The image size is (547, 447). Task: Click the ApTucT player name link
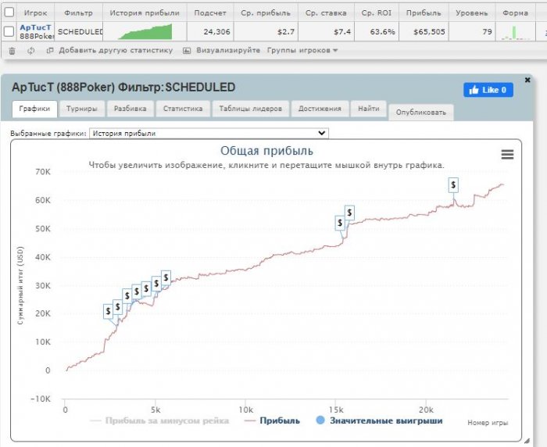point(35,27)
